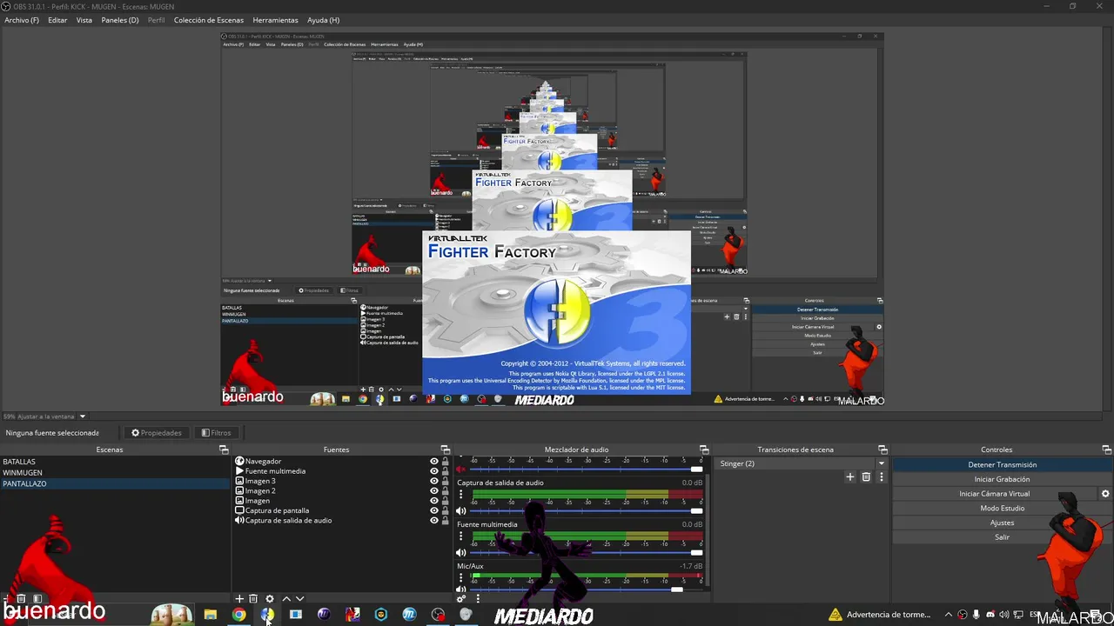Image resolution: width=1114 pixels, height=626 pixels.
Task: Undock the Mezclador de audio panel
Action: (x=704, y=450)
